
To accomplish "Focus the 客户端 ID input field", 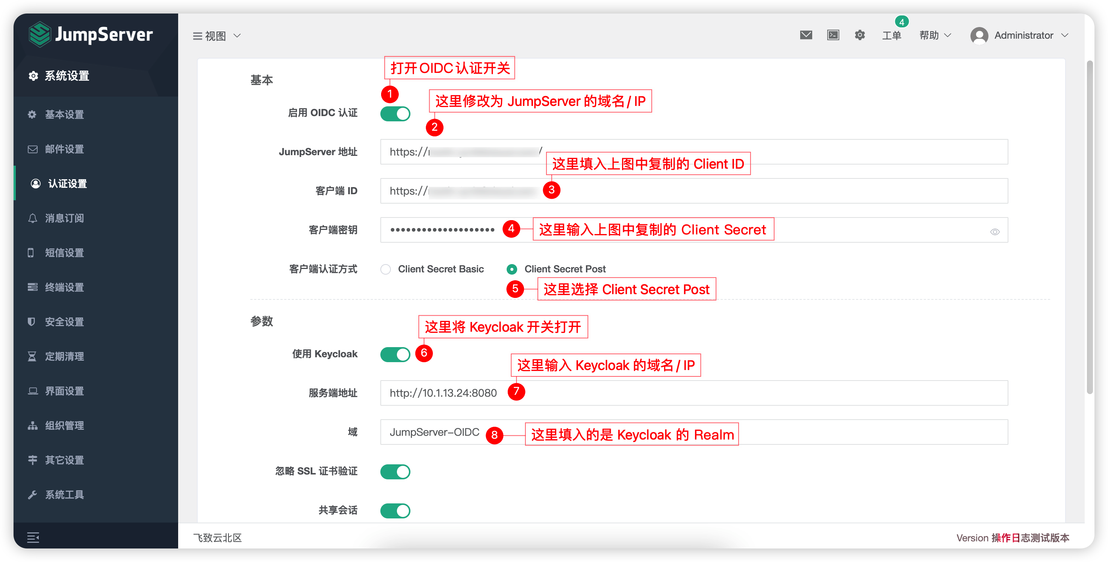I will click(x=694, y=191).
